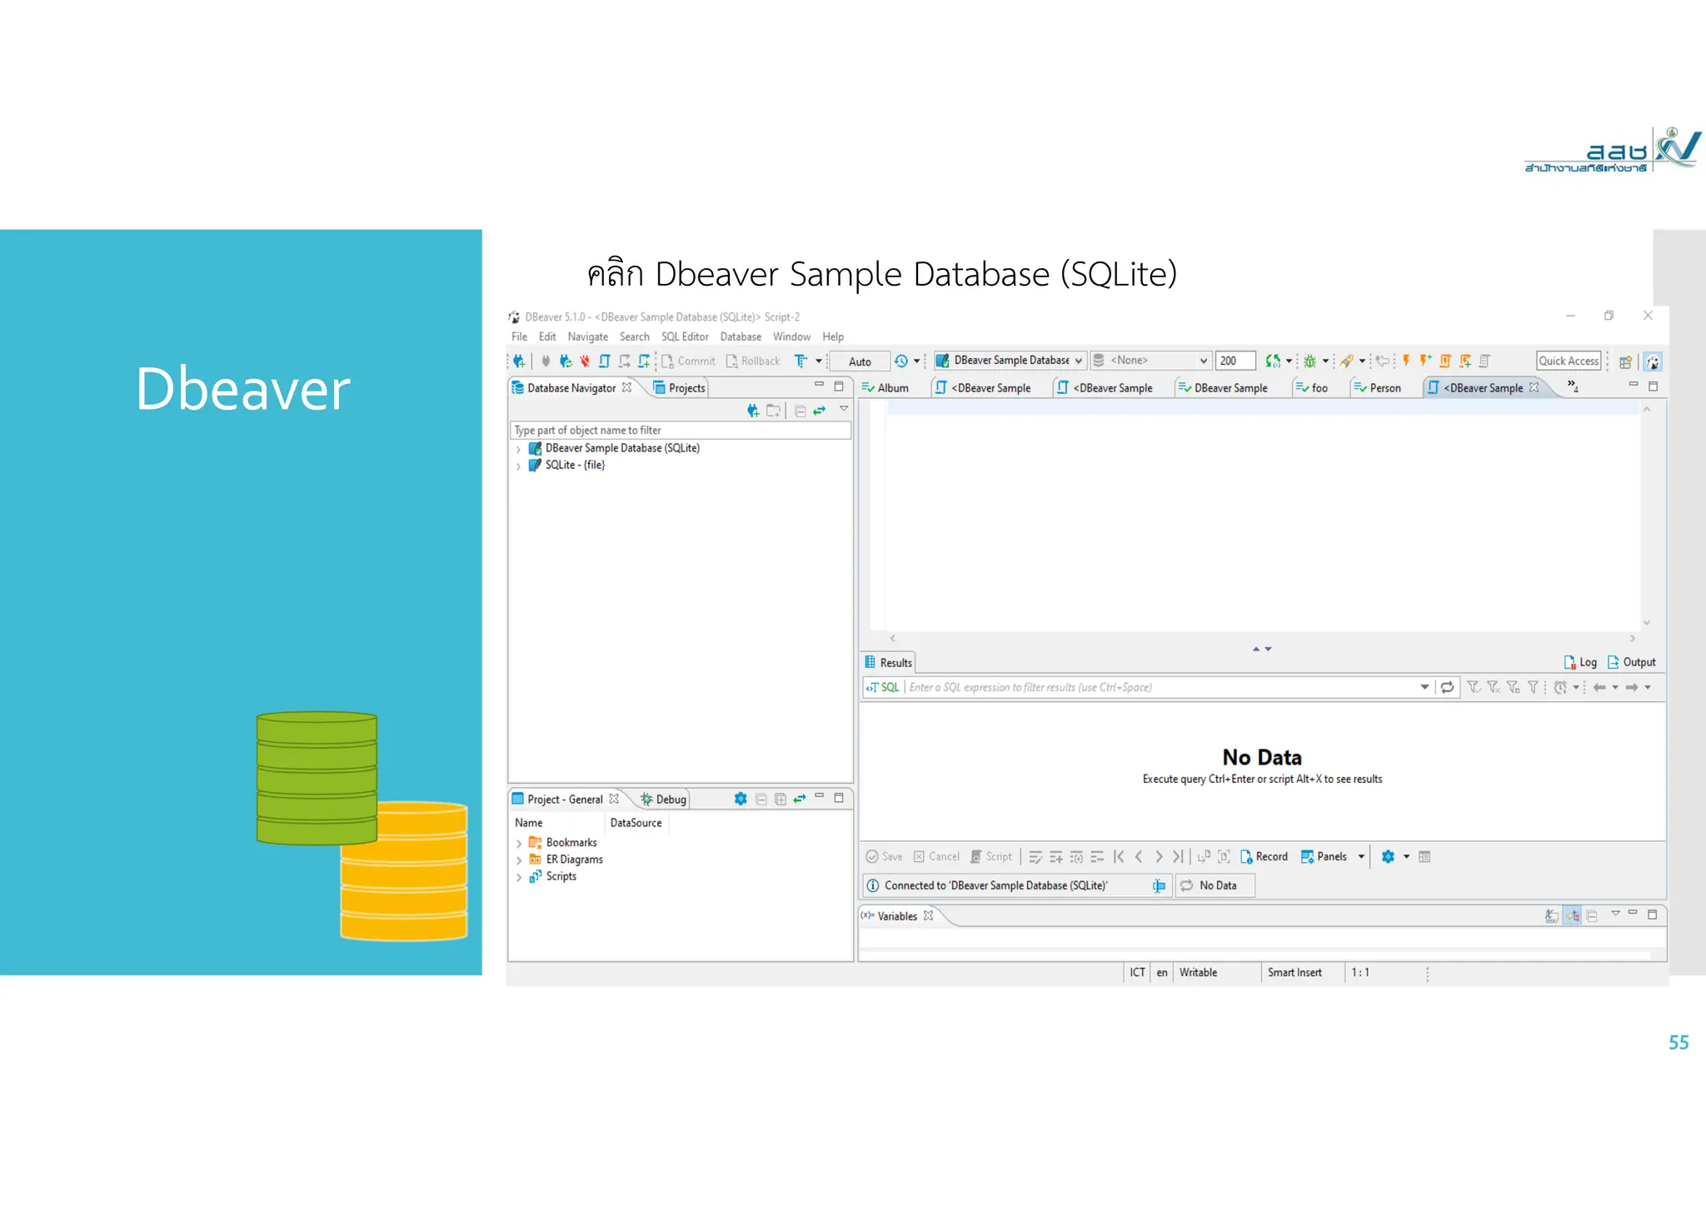The image size is (1706, 1206).
Task: Open the SQL filter history dropdown arrow
Action: pyautogui.click(x=1424, y=687)
